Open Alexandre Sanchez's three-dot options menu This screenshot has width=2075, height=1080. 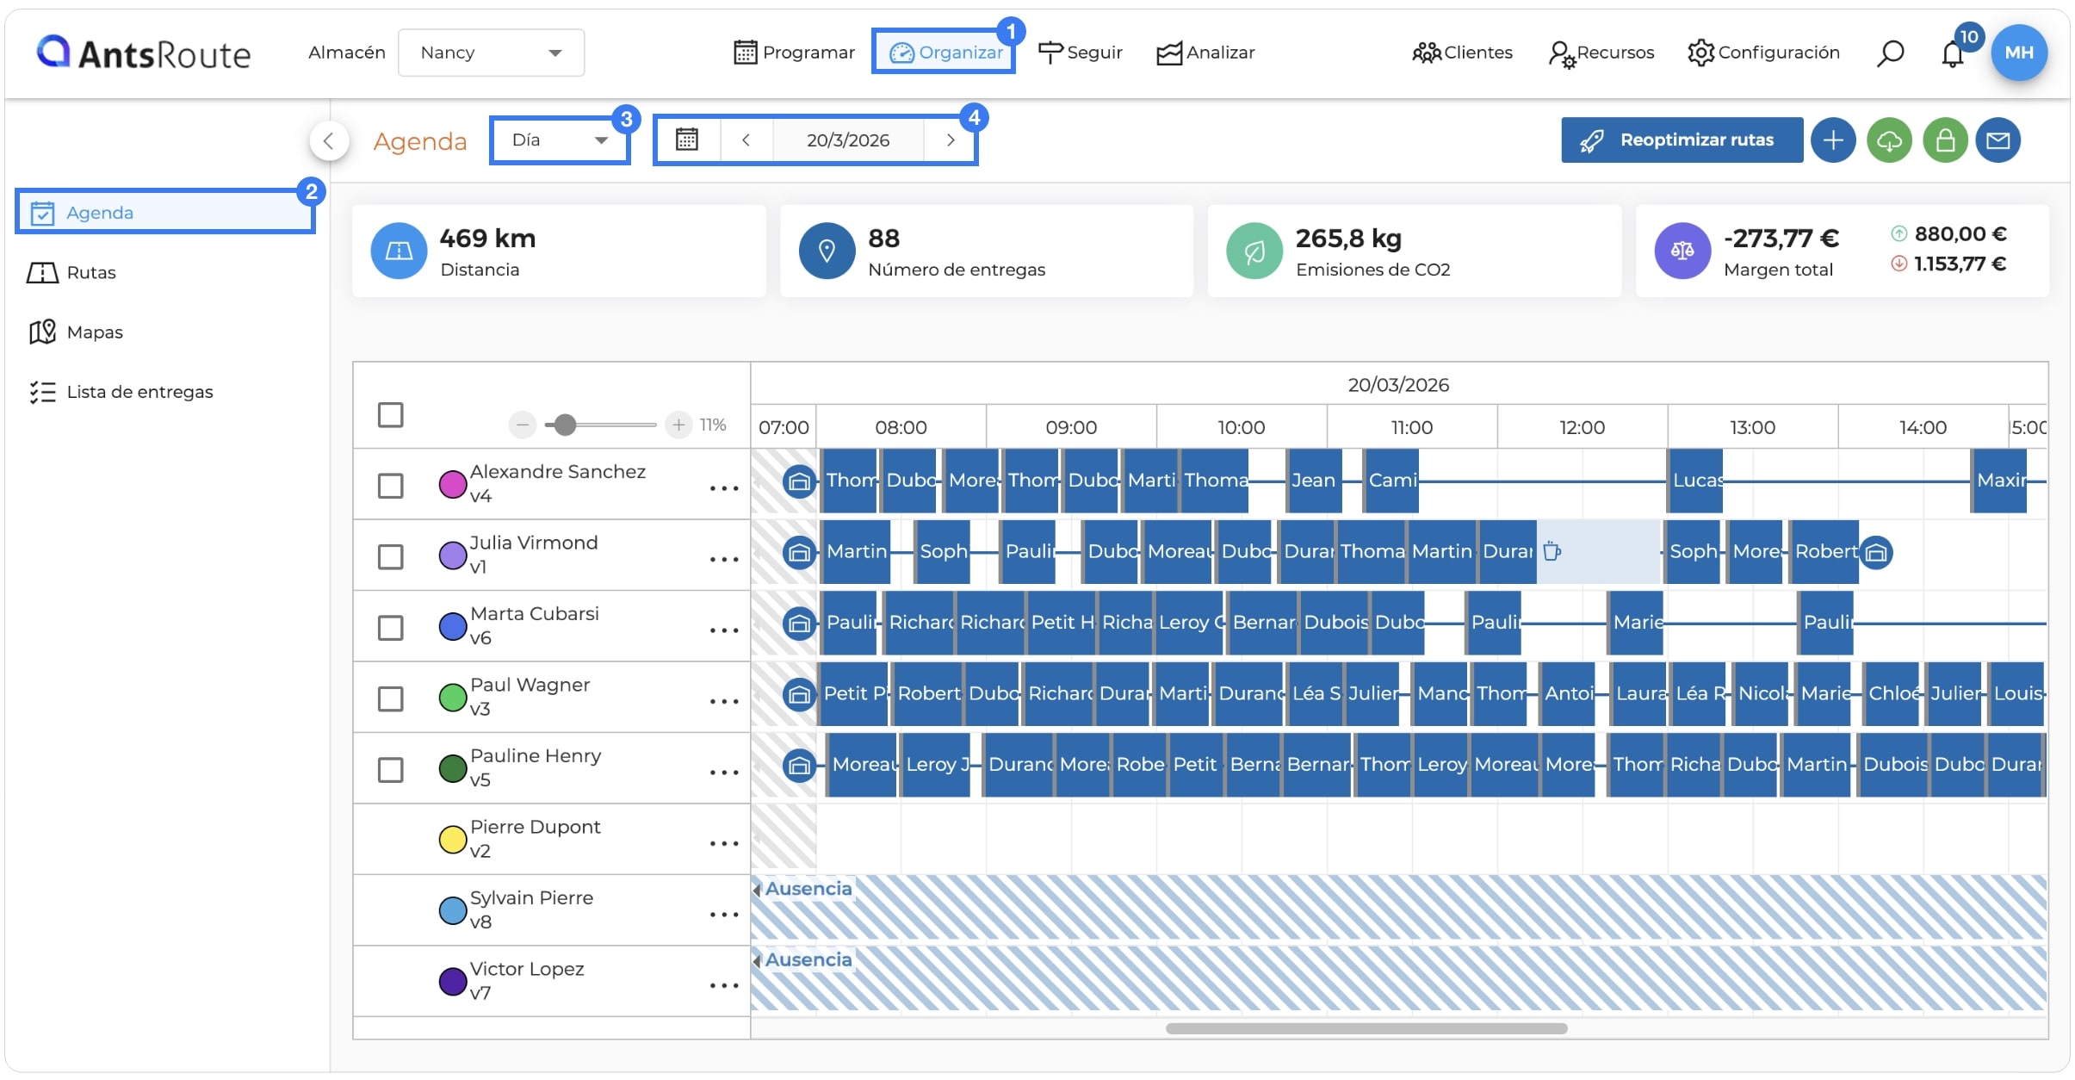tap(723, 487)
